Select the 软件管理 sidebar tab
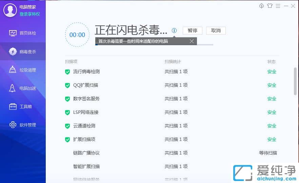 pyautogui.click(x=23, y=125)
